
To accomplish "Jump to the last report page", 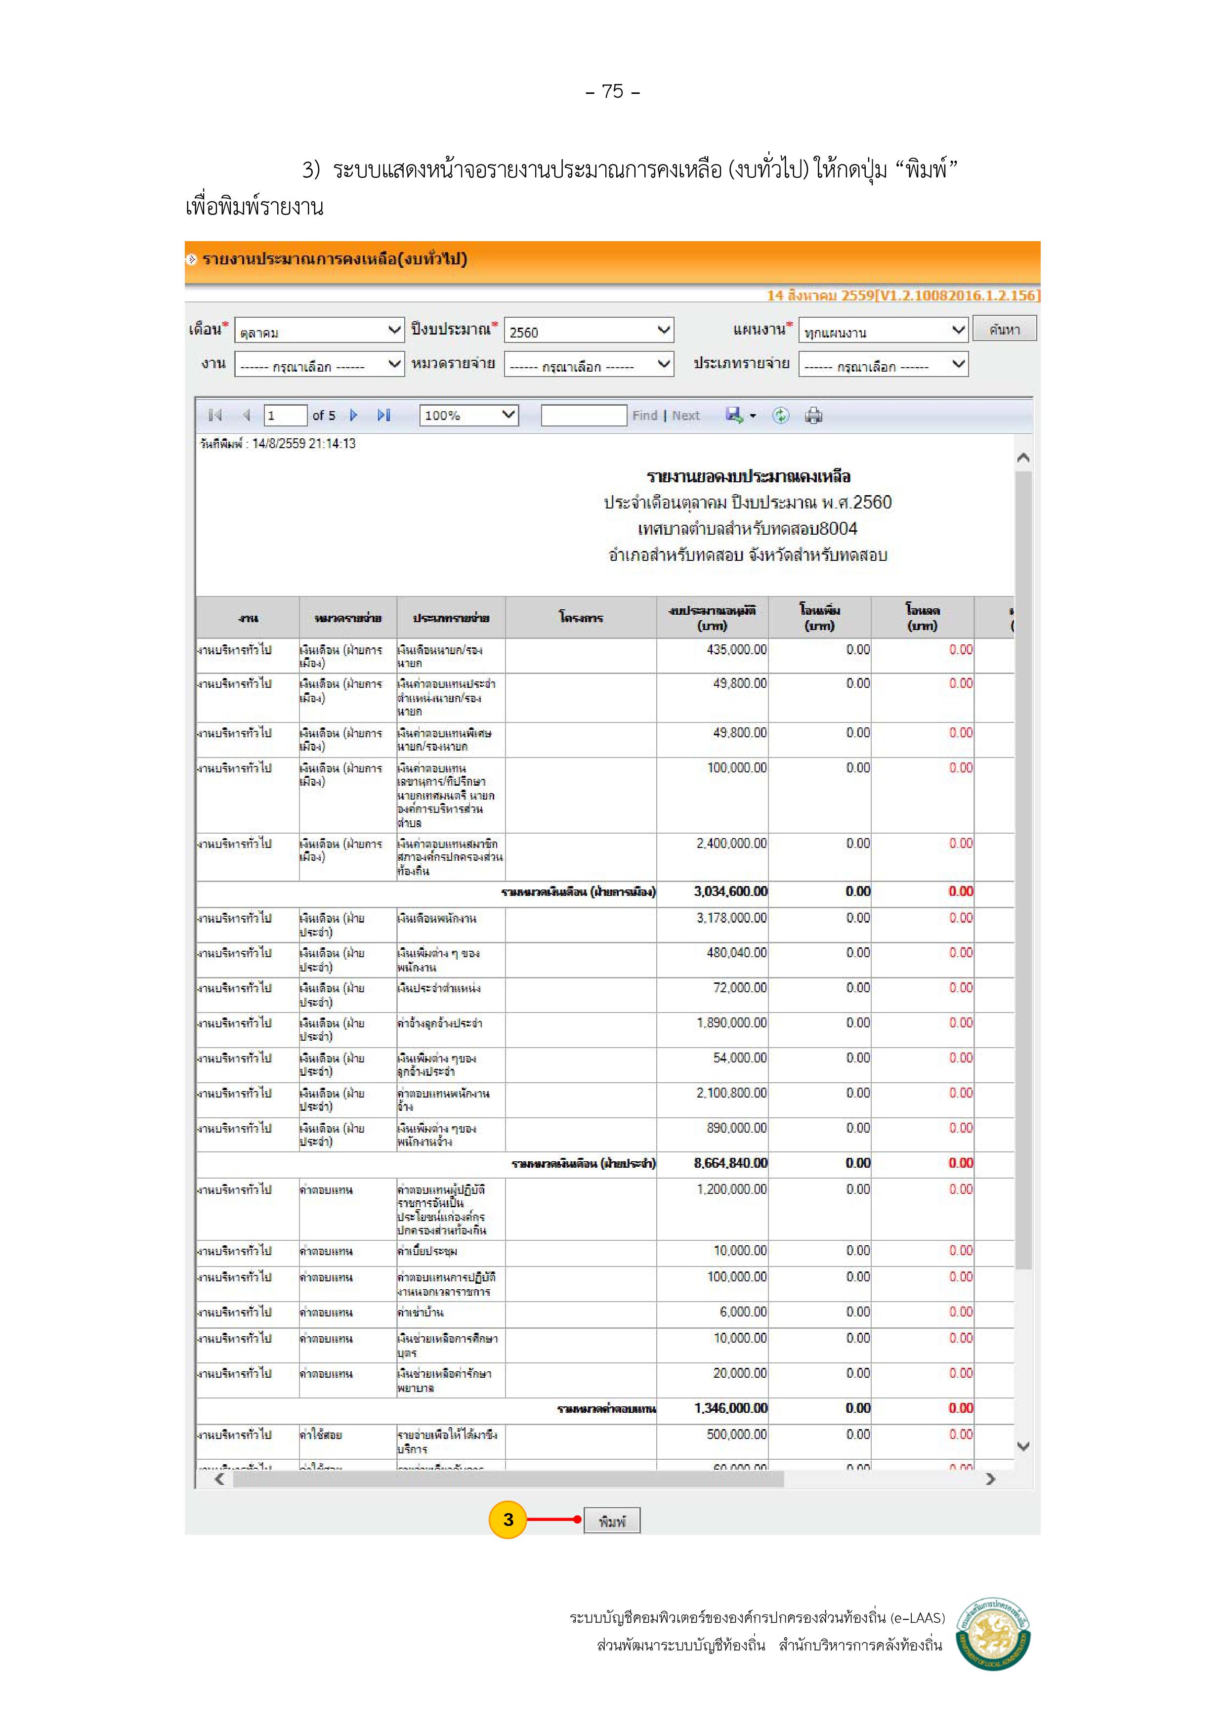I will [x=384, y=416].
